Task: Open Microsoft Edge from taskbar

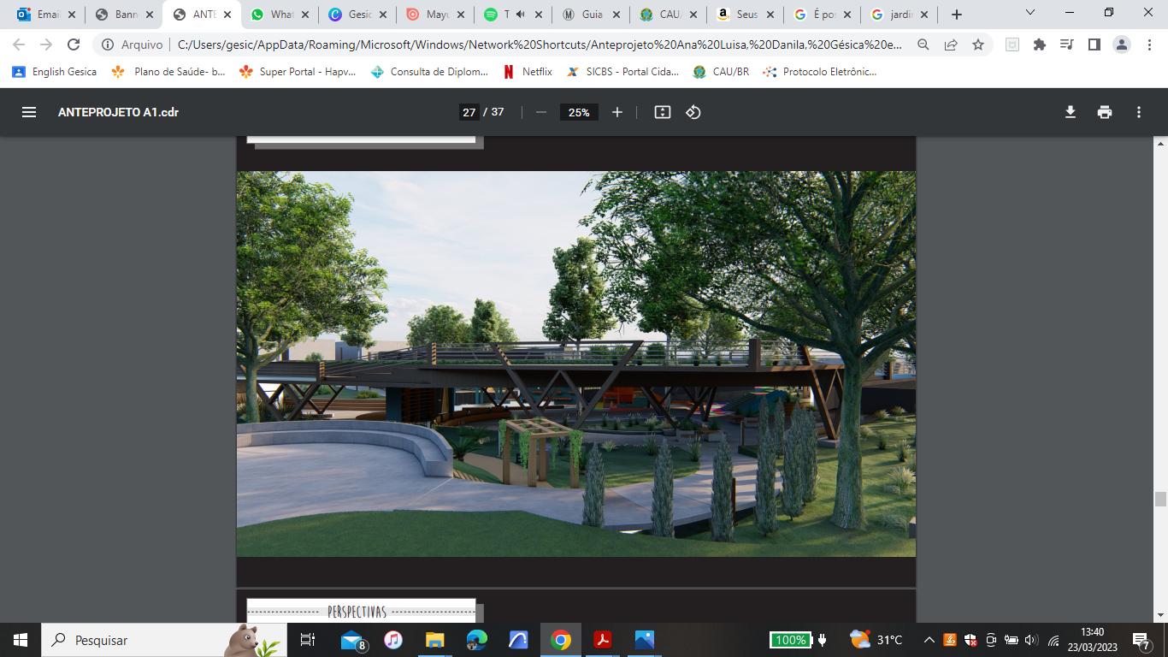Action: point(477,640)
